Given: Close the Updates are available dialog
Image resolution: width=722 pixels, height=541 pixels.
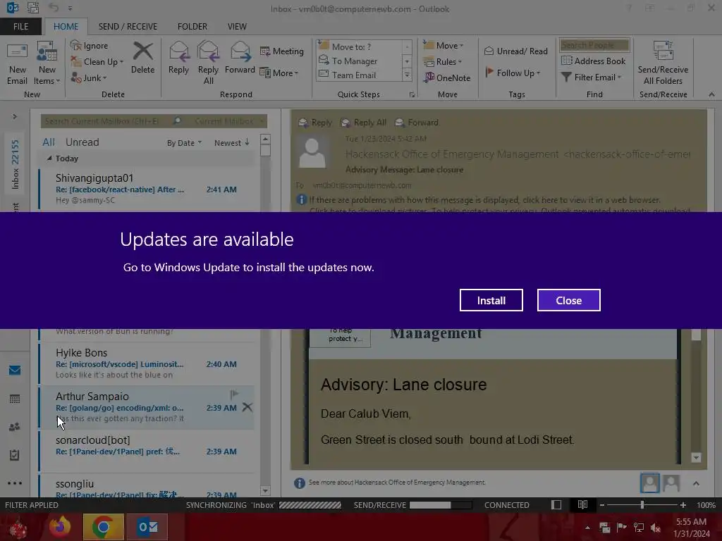Looking at the screenshot, I should [569, 300].
